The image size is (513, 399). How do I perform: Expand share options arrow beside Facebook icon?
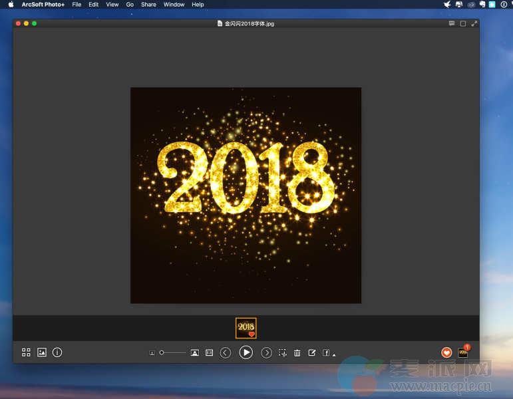(334, 354)
